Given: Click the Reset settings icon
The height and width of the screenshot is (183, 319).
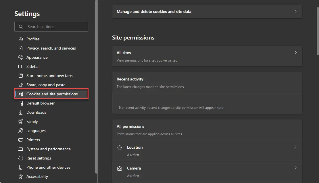Looking at the screenshot, I should coord(20,158).
